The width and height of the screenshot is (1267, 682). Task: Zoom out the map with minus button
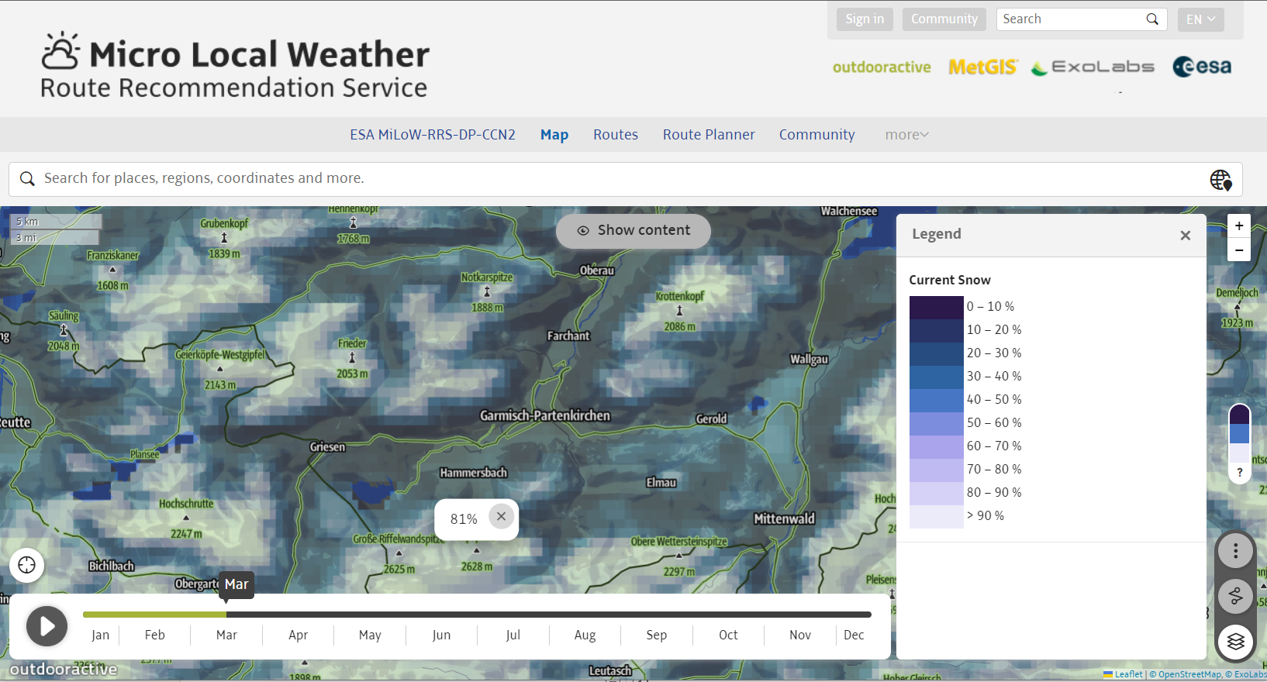point(1239,250)
